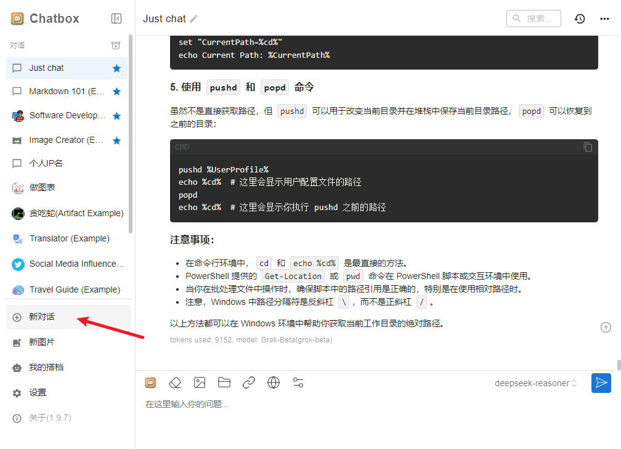Toggle favorite star on Markdown 101 chat
Viewport: 621px width, 449px height.
[x=116, y=91]
